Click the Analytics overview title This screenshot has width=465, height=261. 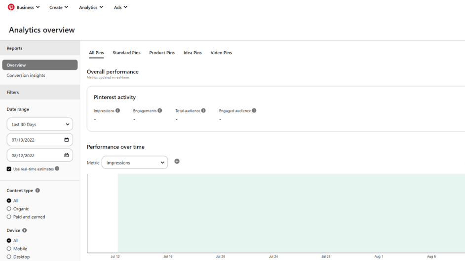(x=42, y=30)
